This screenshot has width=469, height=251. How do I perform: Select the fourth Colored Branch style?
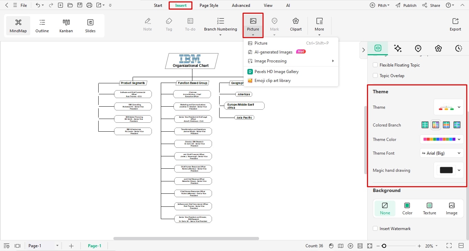457,125
